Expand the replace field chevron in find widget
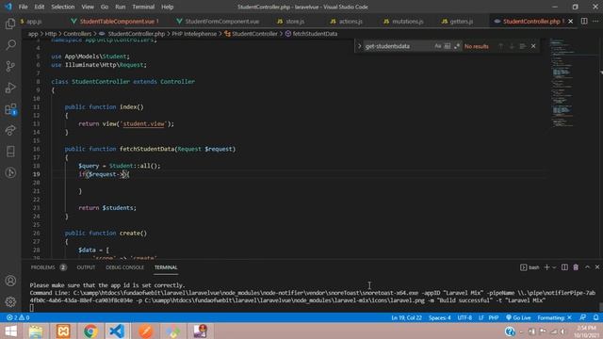Viewport: 603px width, 339px height. point(360,46)
